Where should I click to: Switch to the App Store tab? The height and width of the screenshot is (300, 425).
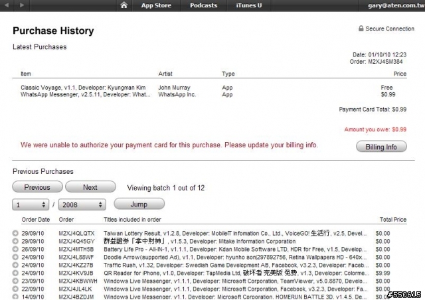[x=156, y=5]
